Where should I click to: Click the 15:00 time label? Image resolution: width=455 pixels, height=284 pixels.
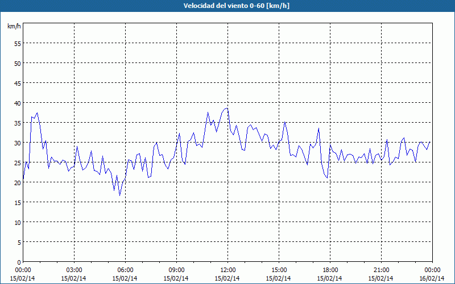coord(279,270)
